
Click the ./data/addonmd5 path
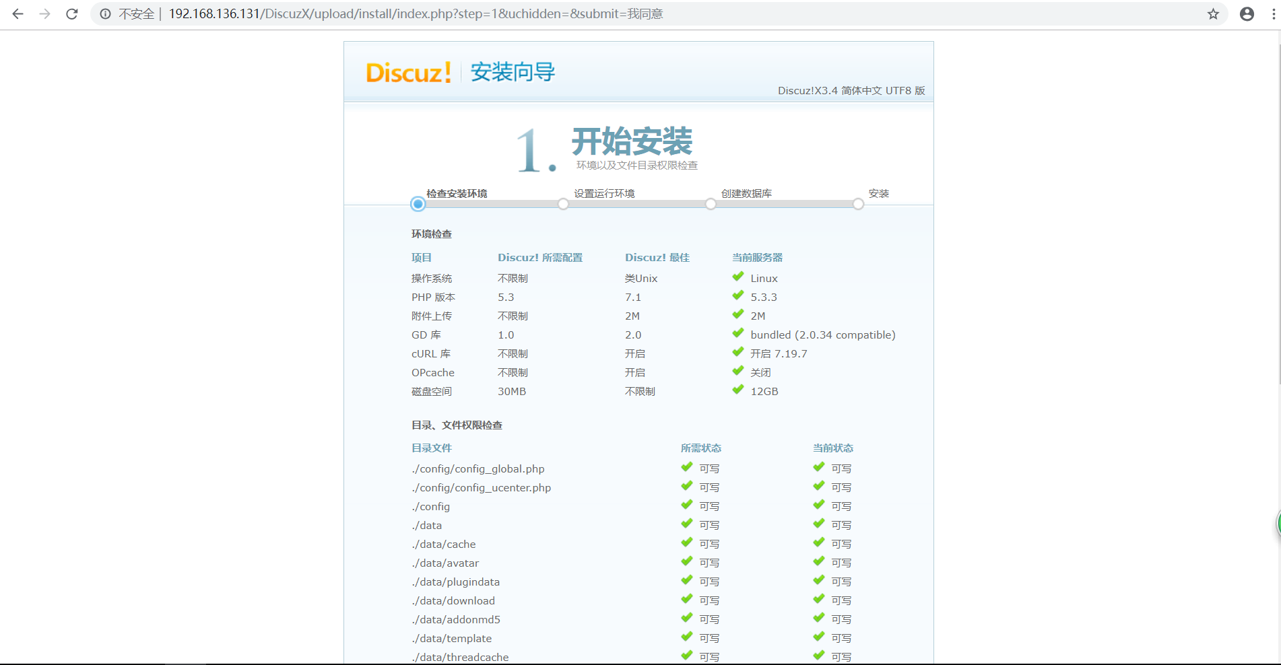coord(456,619)
